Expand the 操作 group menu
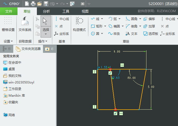Image resolution: width=178 pixels, height=126 pixels. click(x=43, y=41)
